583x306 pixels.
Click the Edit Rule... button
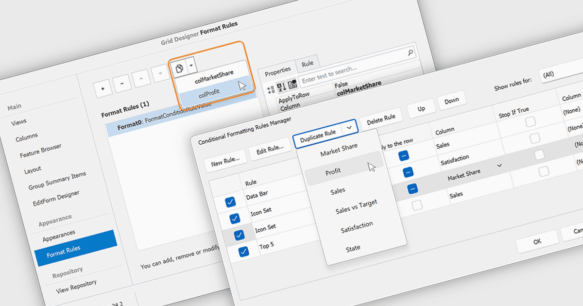click(270, 150)
